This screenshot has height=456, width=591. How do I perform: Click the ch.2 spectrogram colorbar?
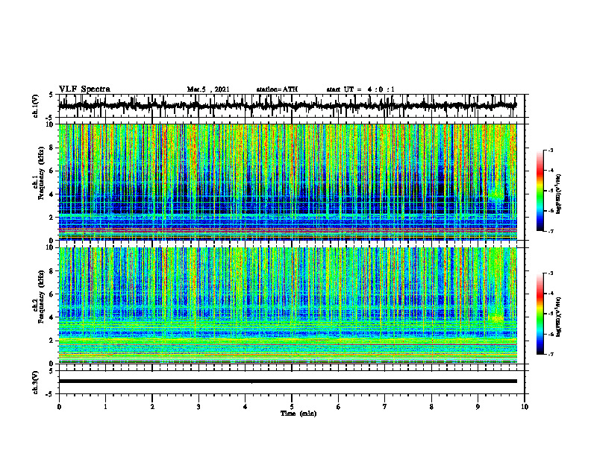(x=540, y=314)
